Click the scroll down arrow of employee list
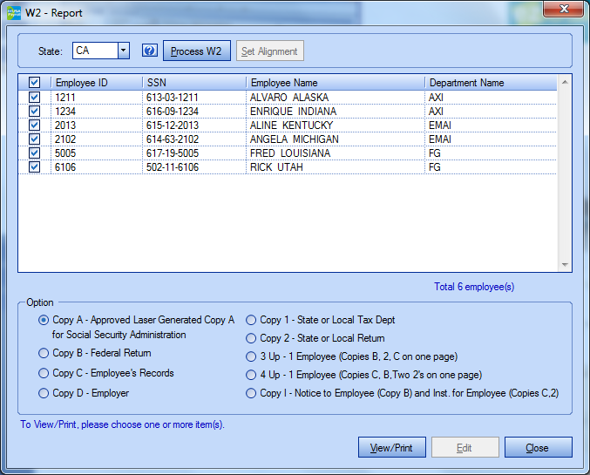Image resolution: width=590 pixels, height=475 pixels. [565, 264]
